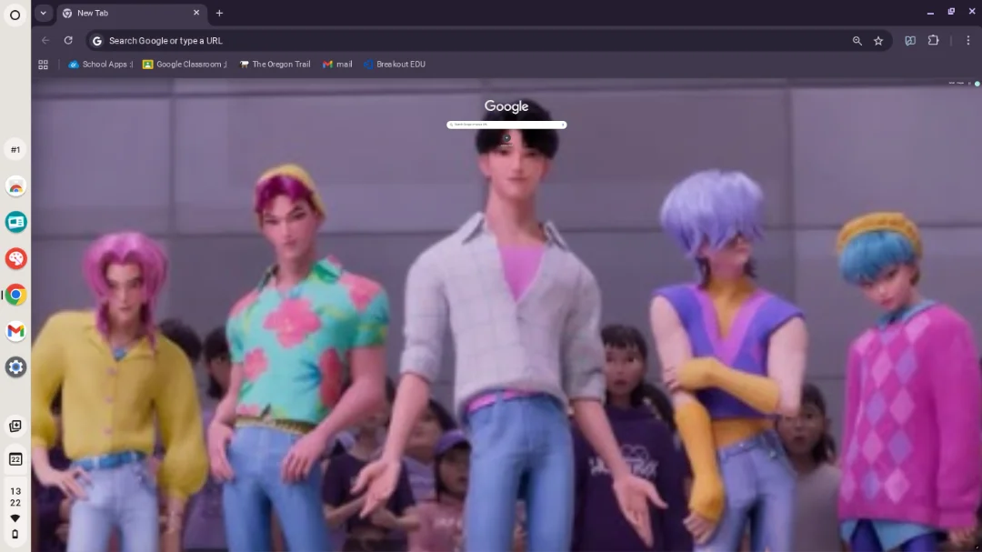The height and width of the screenshot is (552, 982).
Task: Bookmark this page with the star icon
Action: (878, 41)
